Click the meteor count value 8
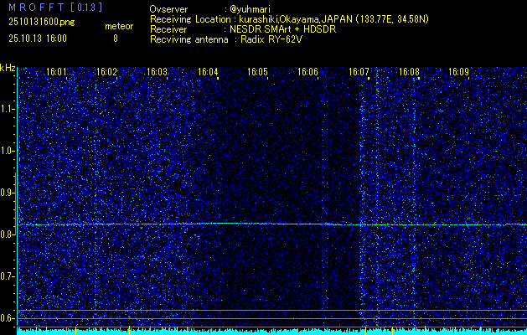527x335 pixels. click(x=116, y=39)
